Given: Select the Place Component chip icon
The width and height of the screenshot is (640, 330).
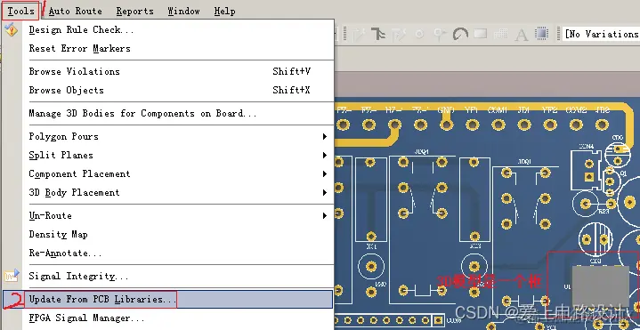Looking at the screenshot, I should click(x=541, y=34).
